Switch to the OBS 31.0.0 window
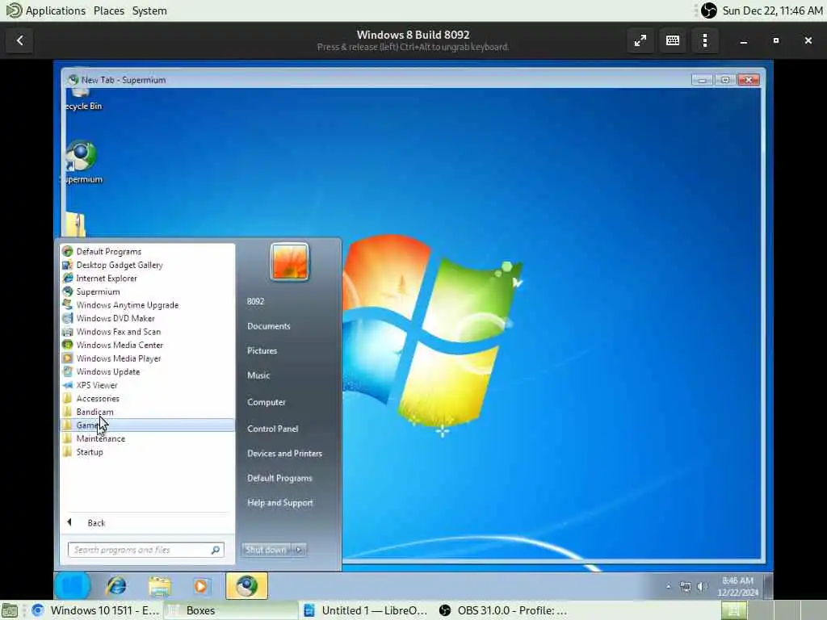 pos(502,610)
